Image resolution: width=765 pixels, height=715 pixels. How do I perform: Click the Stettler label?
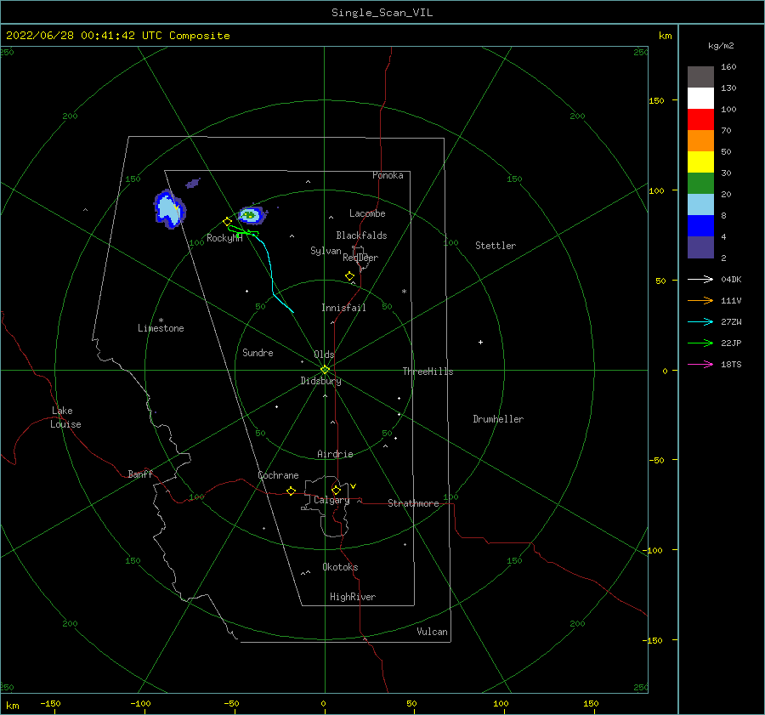pos(496,246)
